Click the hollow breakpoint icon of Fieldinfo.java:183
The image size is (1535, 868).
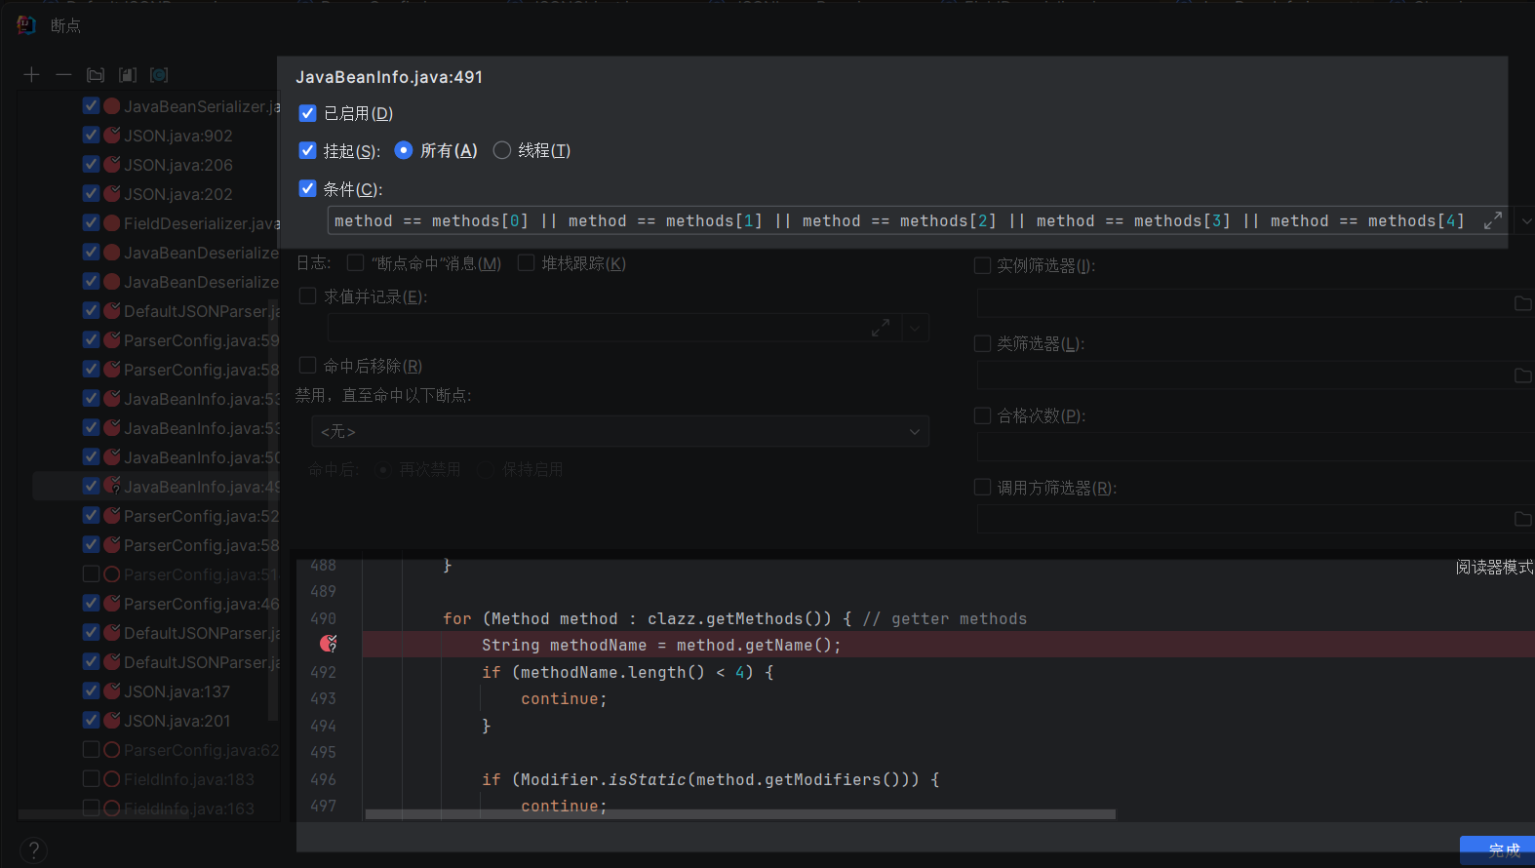point(112,779)
